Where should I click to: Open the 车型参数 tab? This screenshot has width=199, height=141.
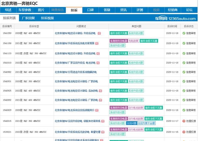coord(25,10)
